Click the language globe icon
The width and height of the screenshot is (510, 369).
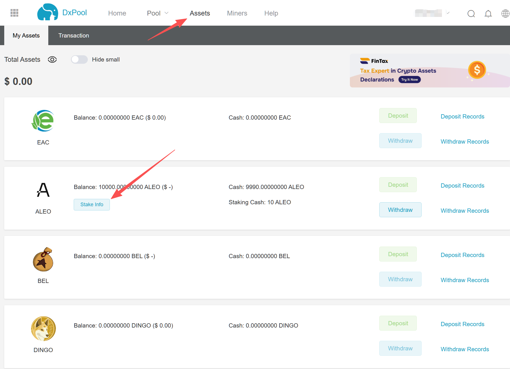coord(505,14)
